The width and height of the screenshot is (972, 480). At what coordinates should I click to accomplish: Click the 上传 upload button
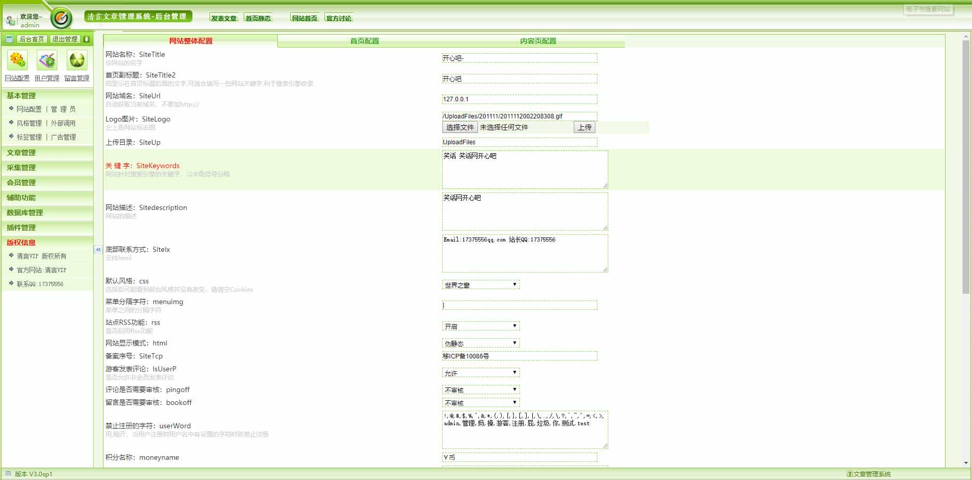[585, 127]
